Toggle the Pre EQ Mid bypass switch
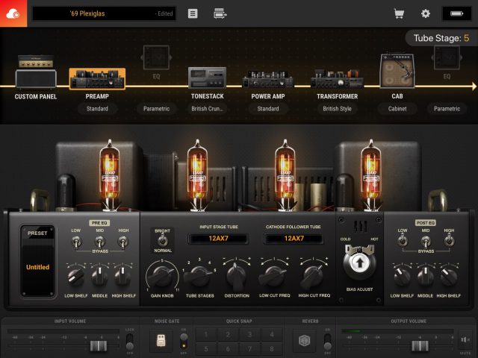 [99, 242]
